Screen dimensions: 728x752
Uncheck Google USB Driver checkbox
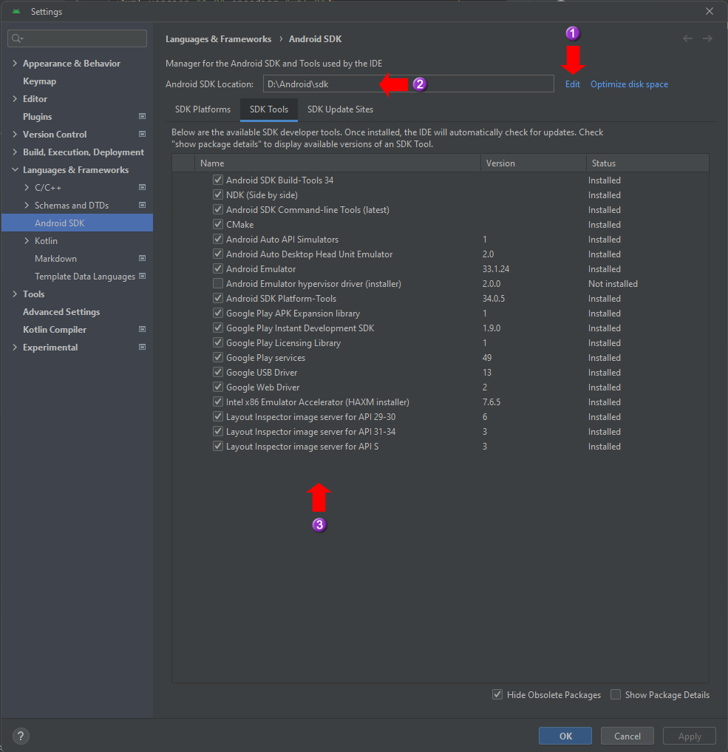218,372
